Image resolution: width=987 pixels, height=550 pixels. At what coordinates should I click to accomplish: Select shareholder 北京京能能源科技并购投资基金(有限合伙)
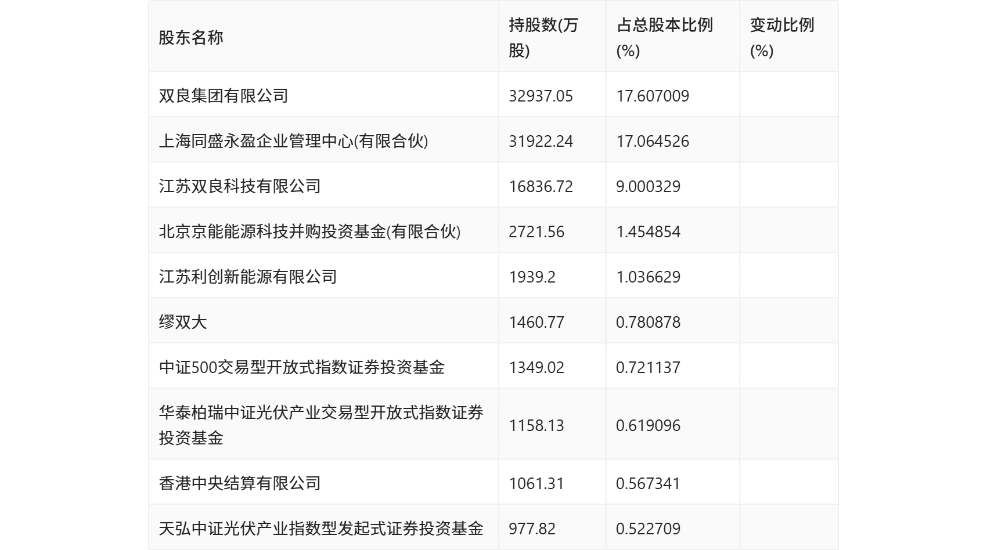309,231
